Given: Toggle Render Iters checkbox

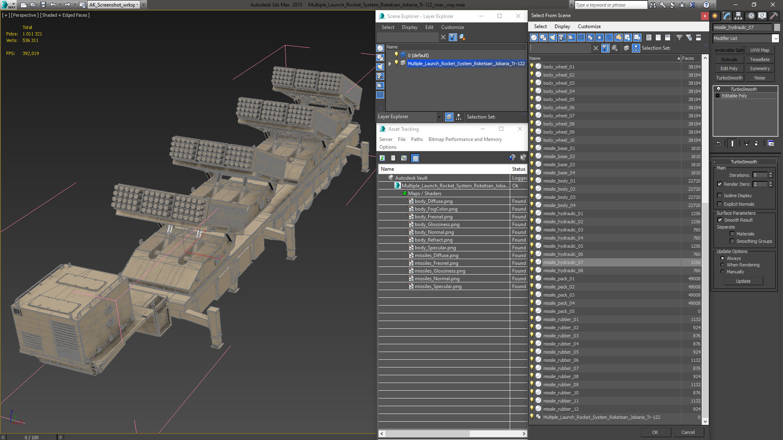Looking at the screenshot, I should click(x=720, y=184).
